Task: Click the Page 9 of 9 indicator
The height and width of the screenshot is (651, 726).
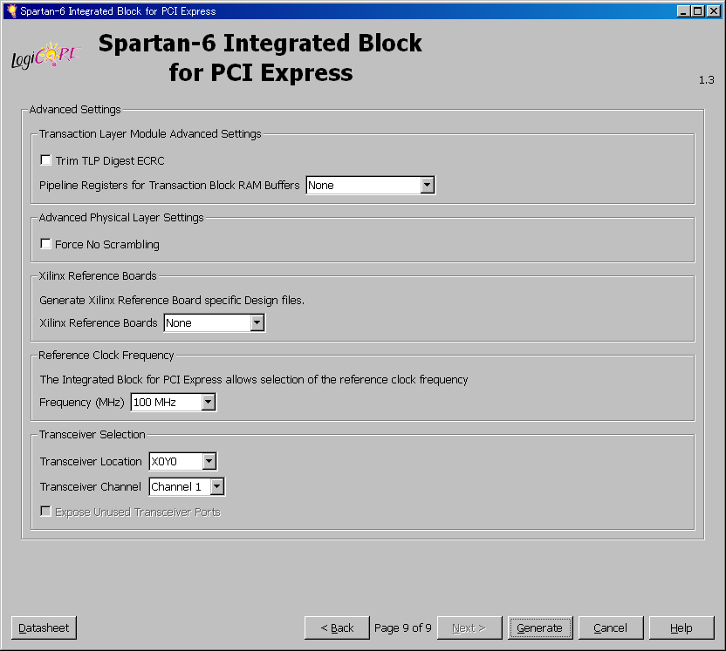Action: click(x=402, y=627)
